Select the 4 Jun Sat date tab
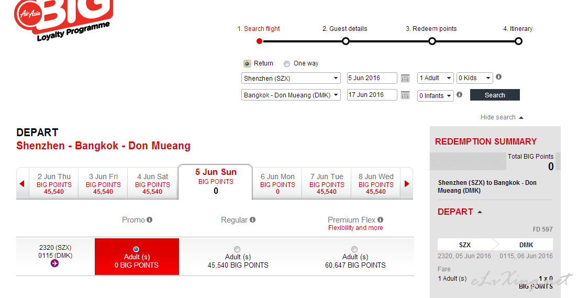 click(x=152, y=184)
